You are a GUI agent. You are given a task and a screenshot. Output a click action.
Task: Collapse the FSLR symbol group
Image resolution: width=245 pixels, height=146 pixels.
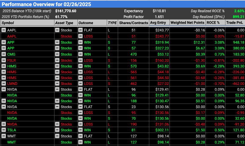pyautogui.click(x=4, y=60)
